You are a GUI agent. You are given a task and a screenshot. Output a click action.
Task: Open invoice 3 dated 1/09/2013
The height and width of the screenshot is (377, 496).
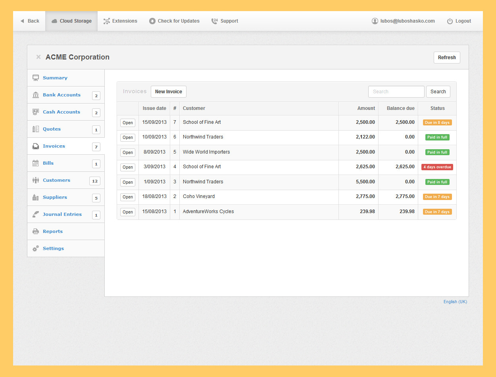(128, 182)
